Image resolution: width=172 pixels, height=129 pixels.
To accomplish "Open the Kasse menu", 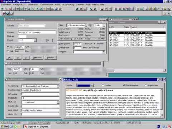I will tap(57, 5).
